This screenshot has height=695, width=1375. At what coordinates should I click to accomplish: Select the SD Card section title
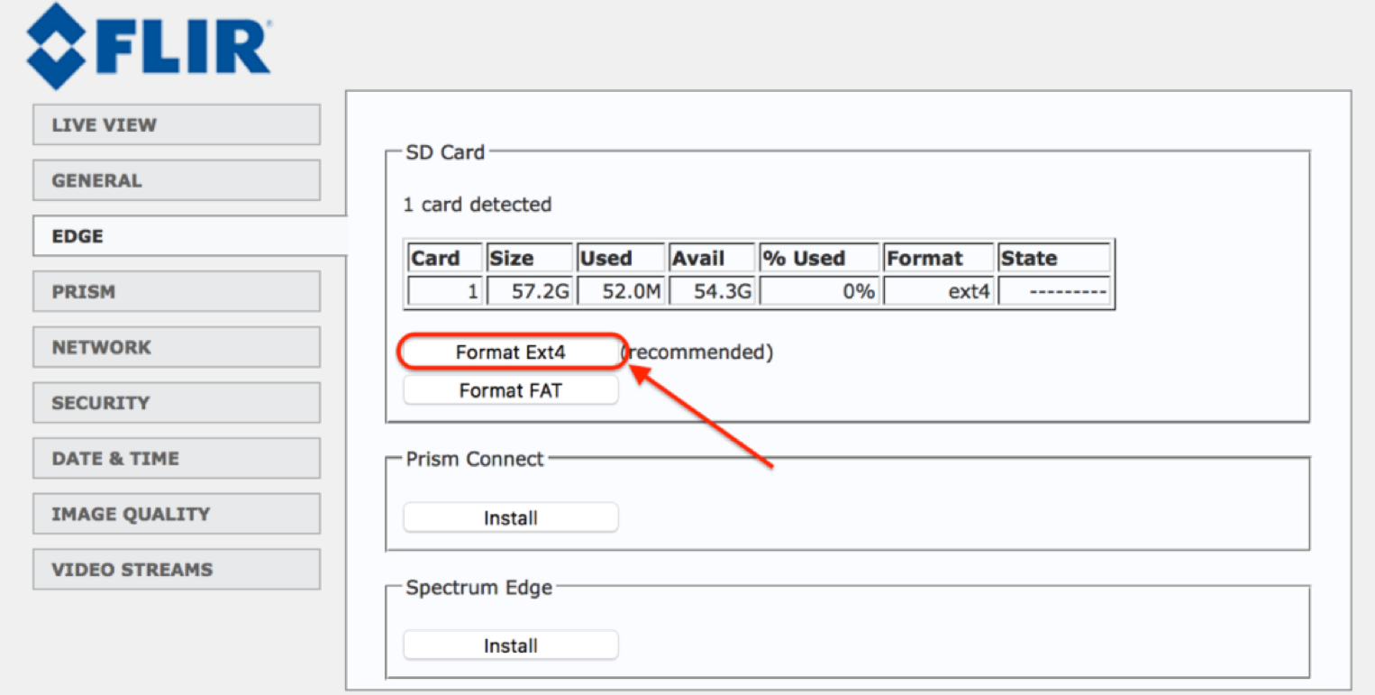tap(445, 152)
